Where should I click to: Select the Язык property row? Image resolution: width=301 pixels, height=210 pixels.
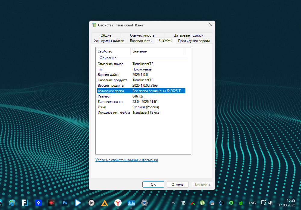pos(141,107)
